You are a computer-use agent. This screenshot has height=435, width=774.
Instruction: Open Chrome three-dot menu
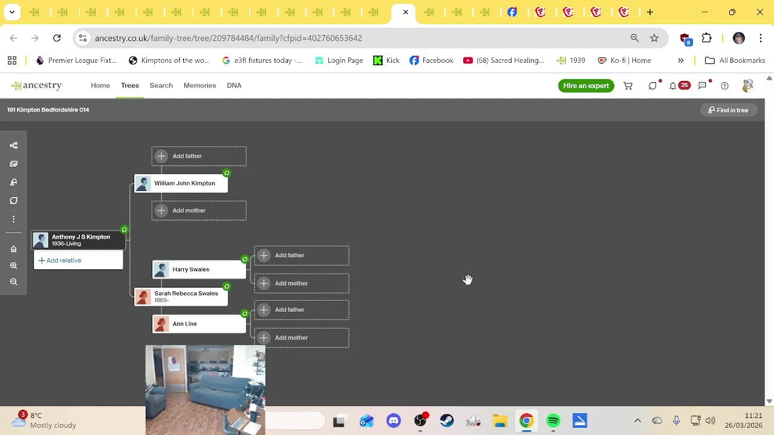click(760, 38)
